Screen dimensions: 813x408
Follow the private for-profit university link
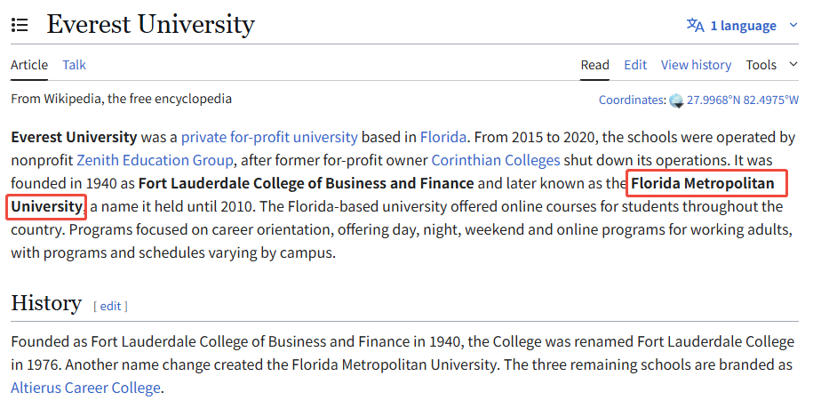pos(269,138)
